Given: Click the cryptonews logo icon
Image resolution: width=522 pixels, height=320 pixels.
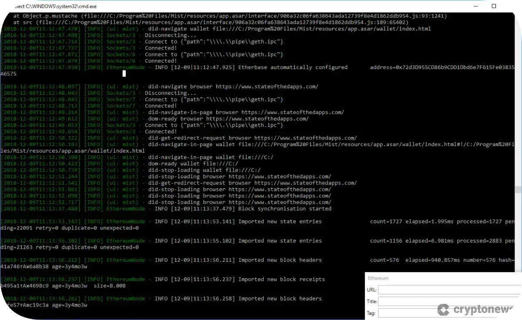Looking at the screenshot, I should pyautogui.click(x=443, y=309).
